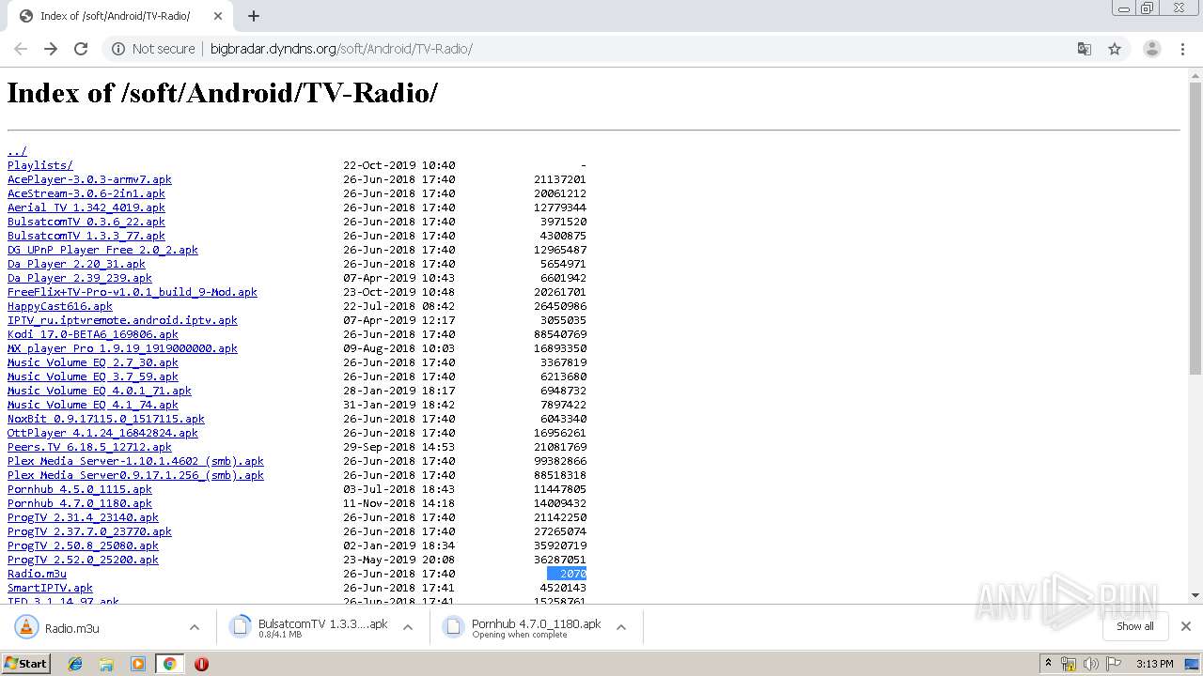Screen dimensions: 1203x676
Task: Download OttPlayer_4.1.24_16842824.apk
Action: (x=102, y=433)
